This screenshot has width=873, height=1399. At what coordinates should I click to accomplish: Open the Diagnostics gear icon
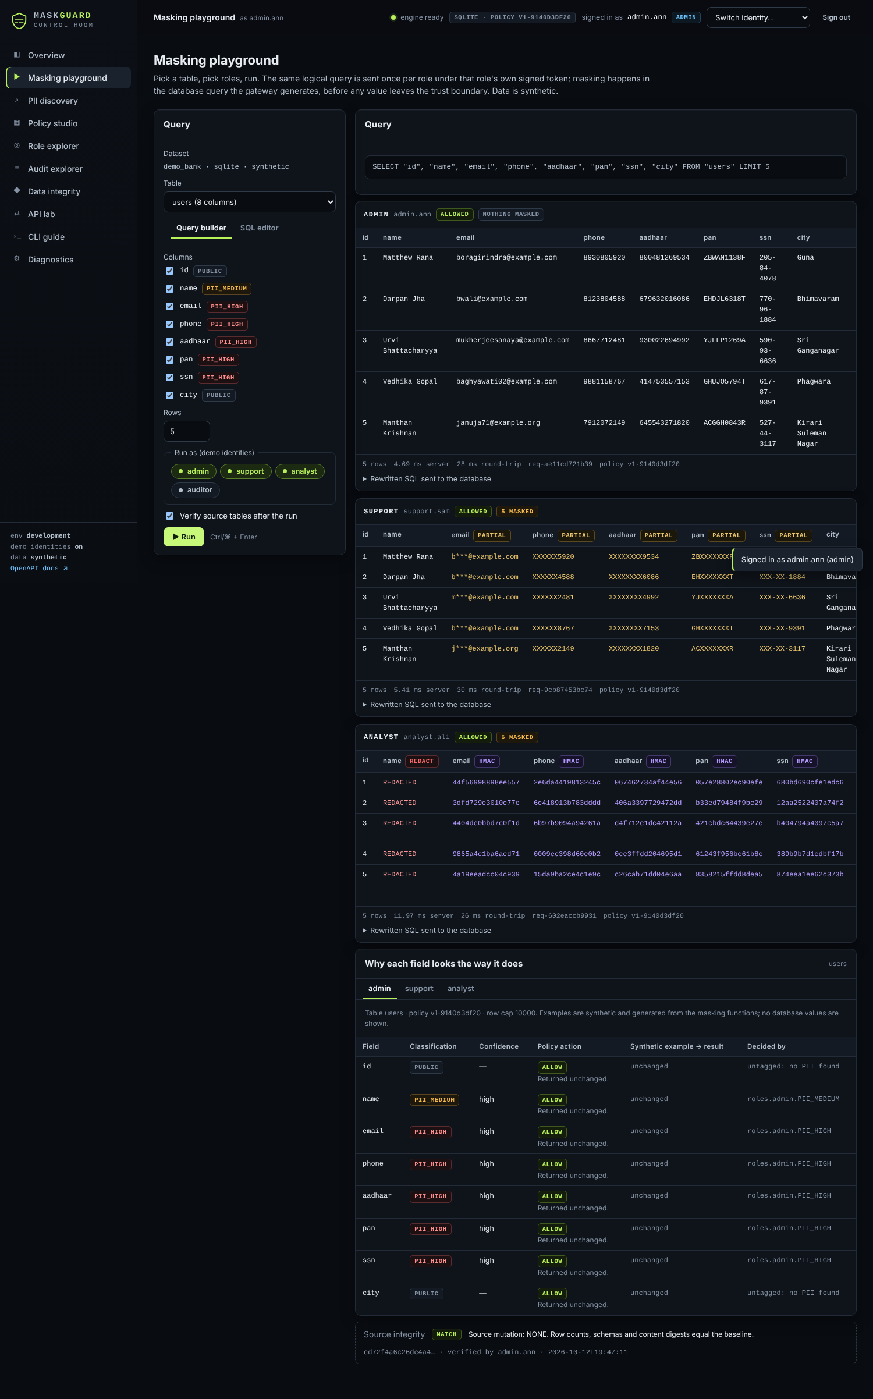coord(17,259)
